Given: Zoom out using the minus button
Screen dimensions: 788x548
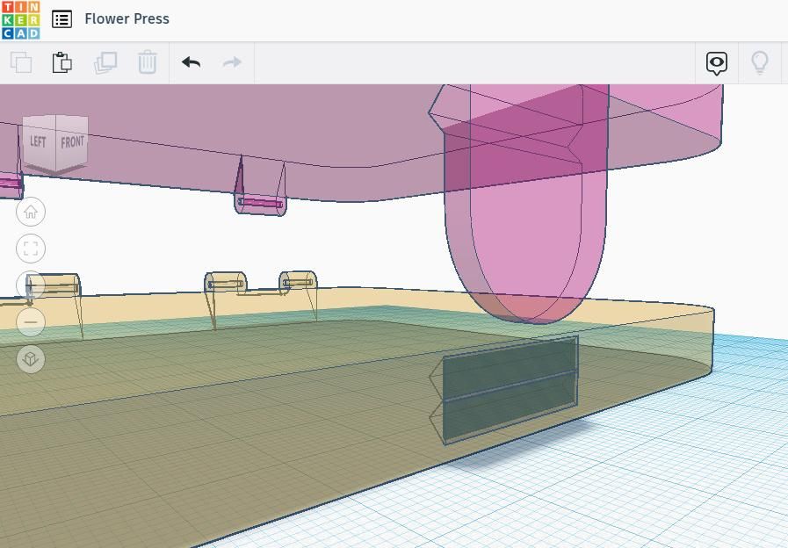Looking at the screenshot, I should [31, 322].
